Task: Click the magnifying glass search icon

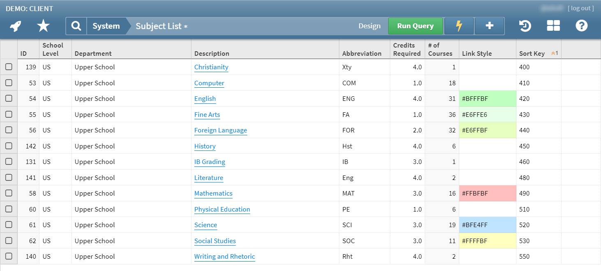Action: point(76,26)
